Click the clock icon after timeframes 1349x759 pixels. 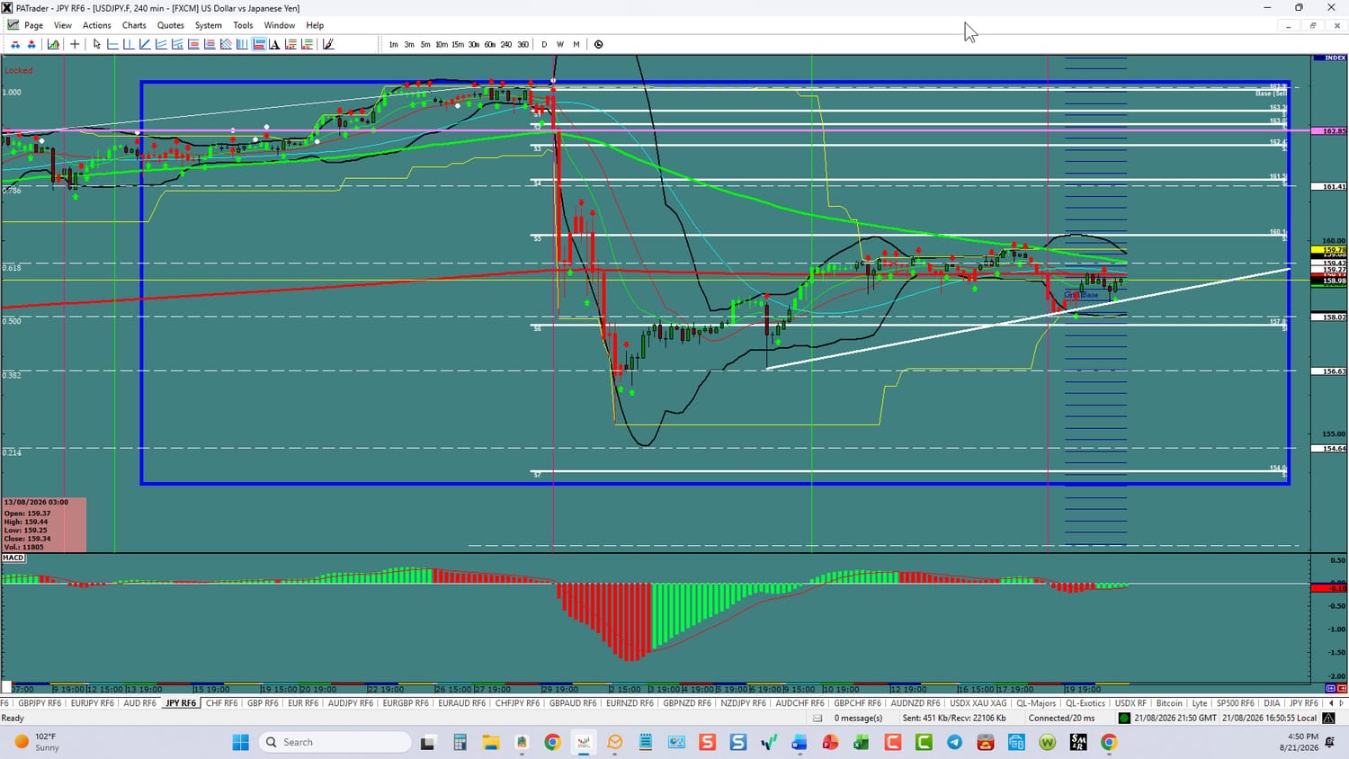[599, 44]
